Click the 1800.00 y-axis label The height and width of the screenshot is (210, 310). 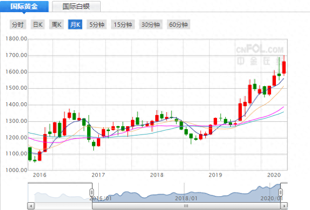coord(16,38)
